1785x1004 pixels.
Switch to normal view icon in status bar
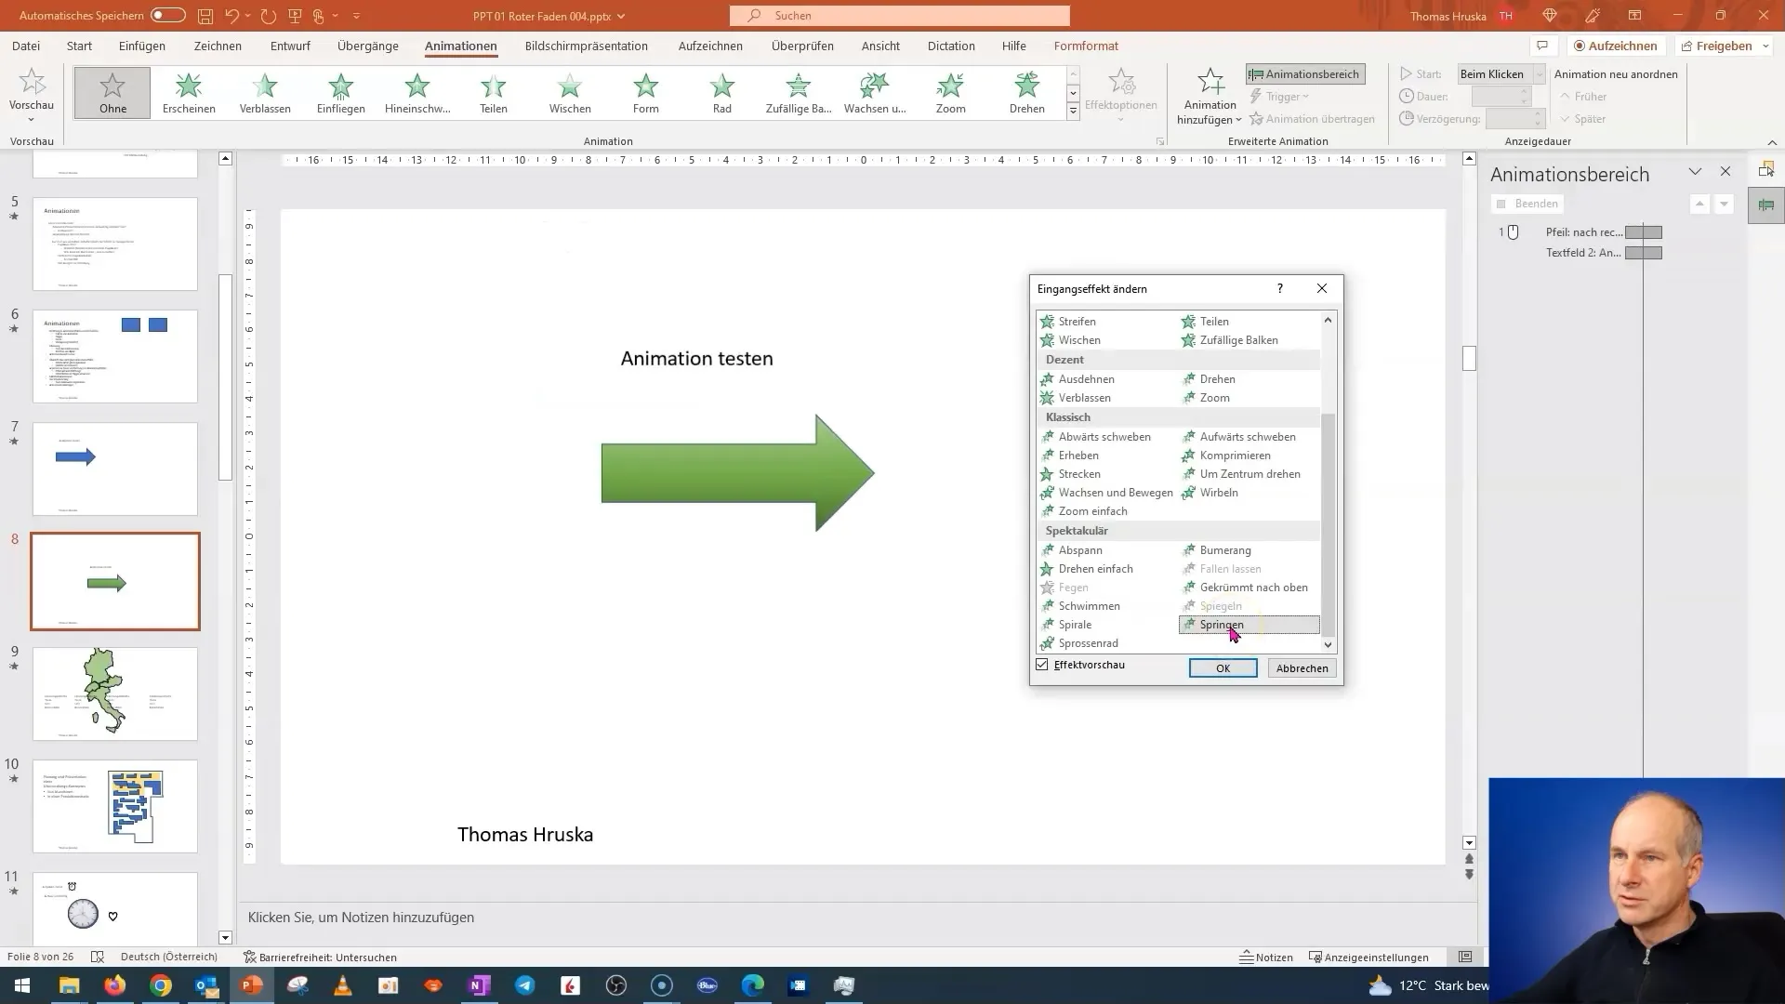[1465, 957]
